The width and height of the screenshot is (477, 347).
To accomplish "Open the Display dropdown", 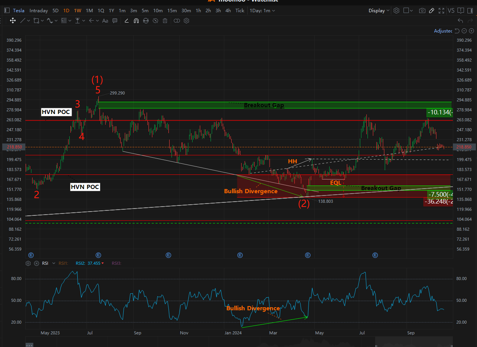I will pyautogui.click(x=379, y=11).
